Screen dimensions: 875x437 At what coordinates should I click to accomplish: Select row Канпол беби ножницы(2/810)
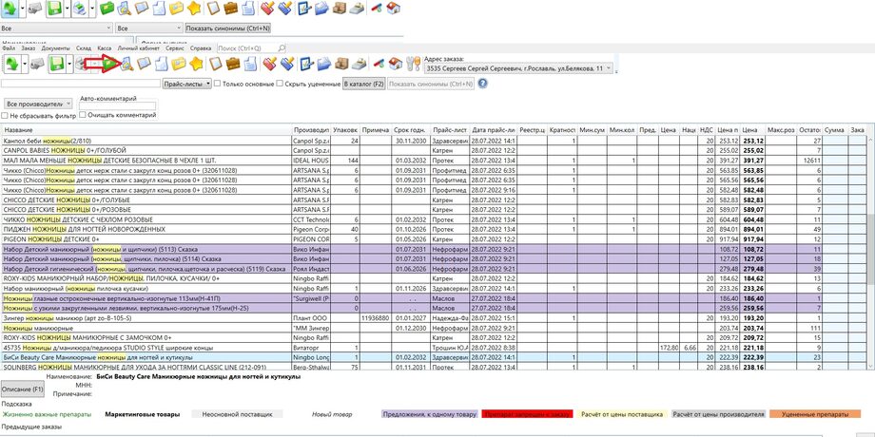434,141
